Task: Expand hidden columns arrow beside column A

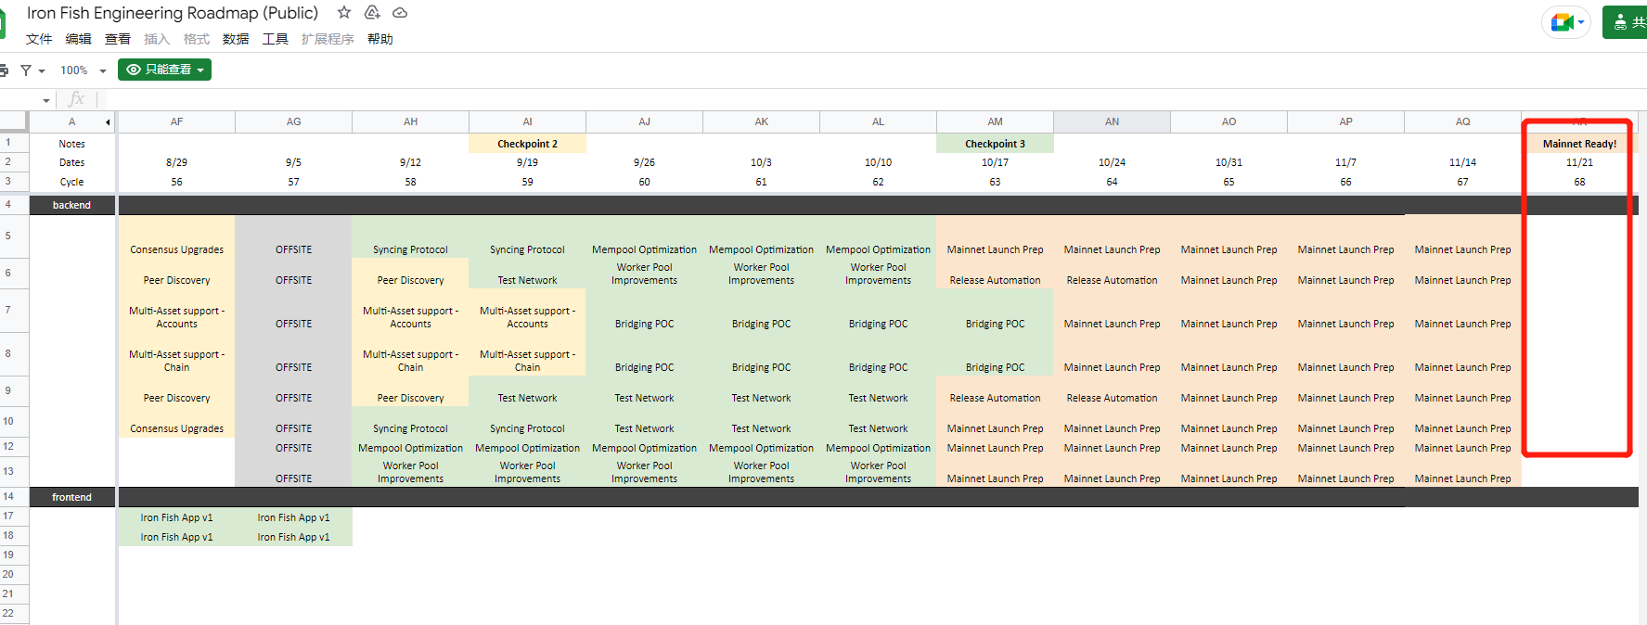Action: click(108, 122)
